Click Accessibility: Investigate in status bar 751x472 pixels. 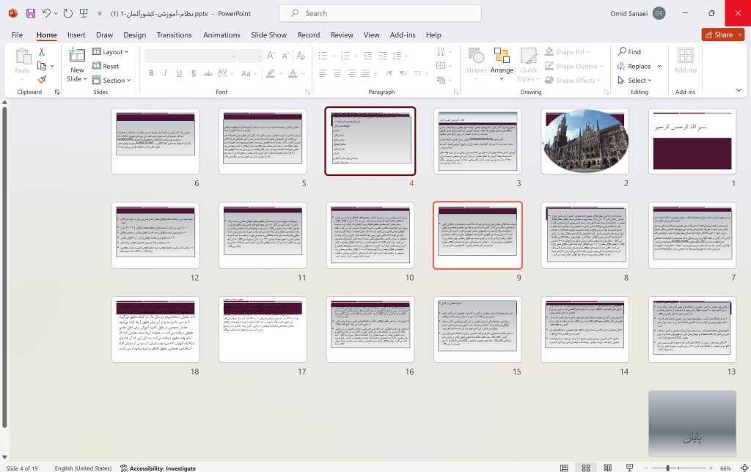[x=158, y=468]
